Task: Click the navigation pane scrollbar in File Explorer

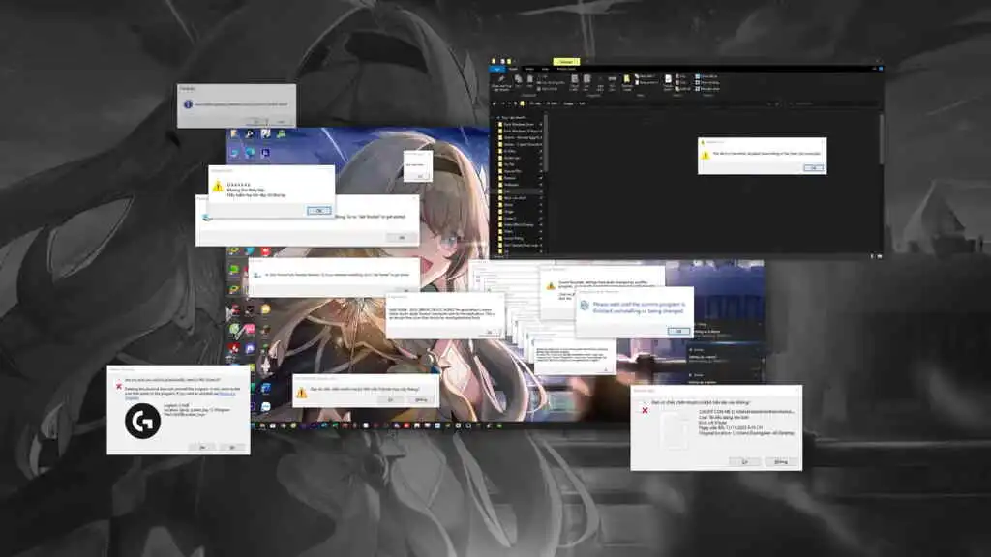Action: (546, 145)
